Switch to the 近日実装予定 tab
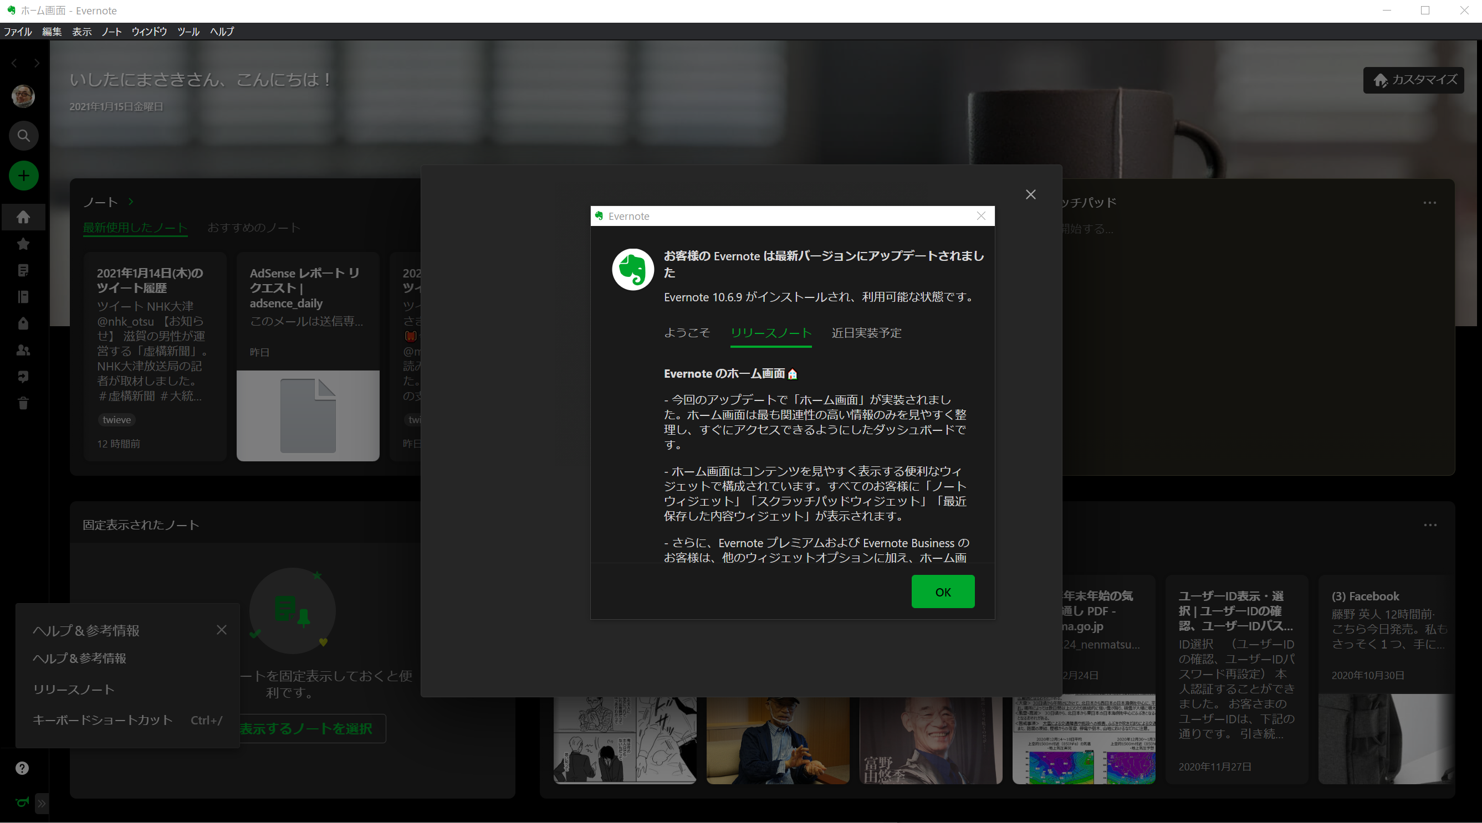Screen dimensions: 1482x823 (x=866, y=333)
